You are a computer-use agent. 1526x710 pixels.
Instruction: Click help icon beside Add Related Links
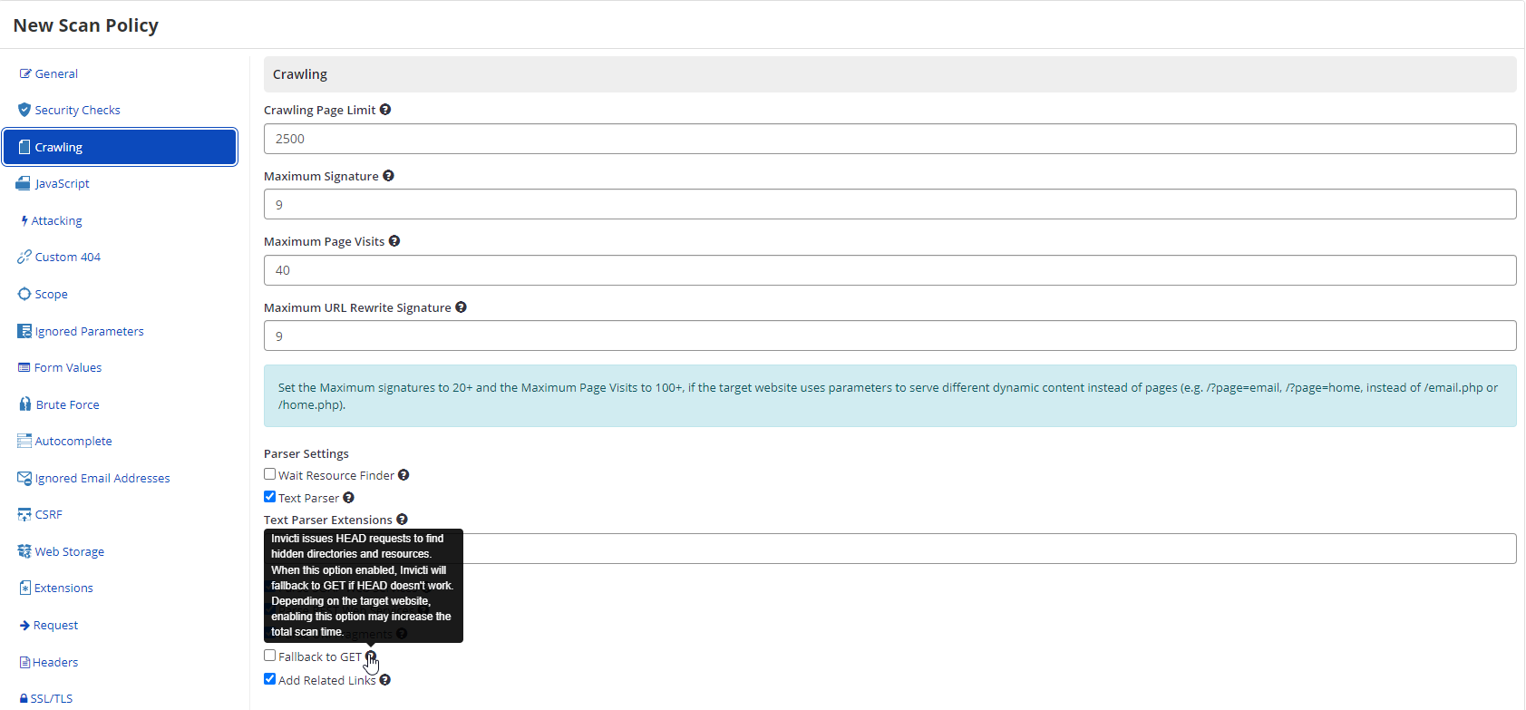tap(385, 680)
